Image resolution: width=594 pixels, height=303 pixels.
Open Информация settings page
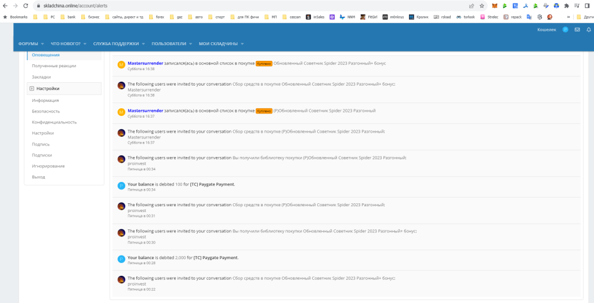pyautogui.click(x=45, y=100)
